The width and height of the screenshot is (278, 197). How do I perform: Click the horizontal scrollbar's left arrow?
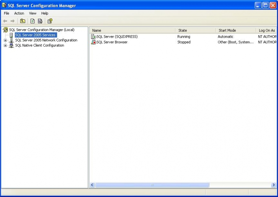click(92, 185)
